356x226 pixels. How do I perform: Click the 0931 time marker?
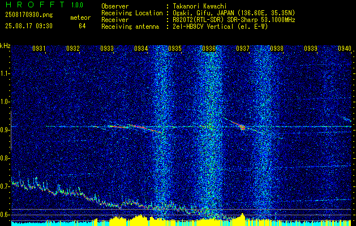39,48
